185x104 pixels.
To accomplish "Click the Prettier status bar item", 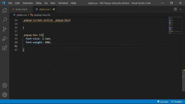I will [177, 102].
